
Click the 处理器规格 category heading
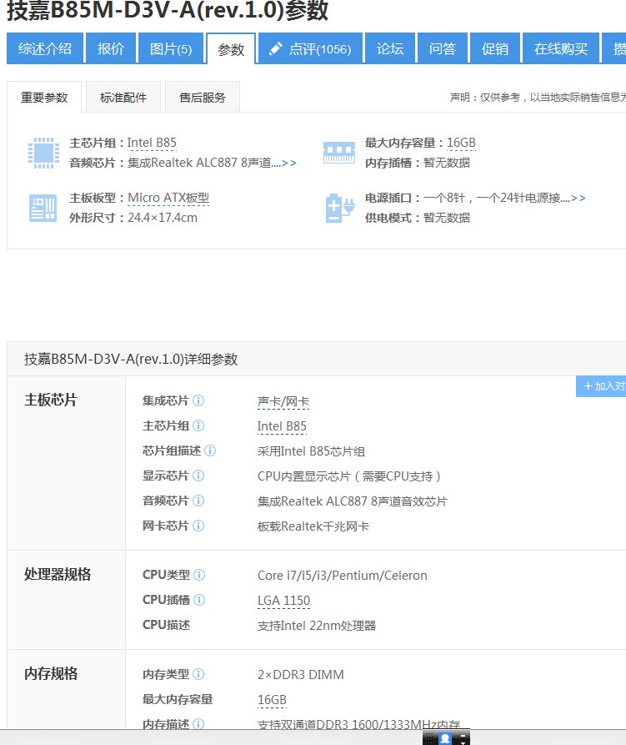click(x=58, y=575)
